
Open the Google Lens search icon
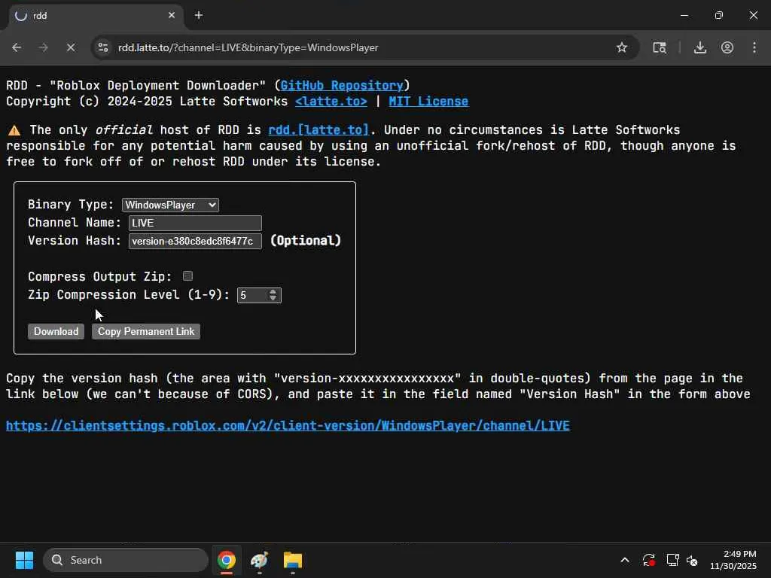[x=660, y=47]
